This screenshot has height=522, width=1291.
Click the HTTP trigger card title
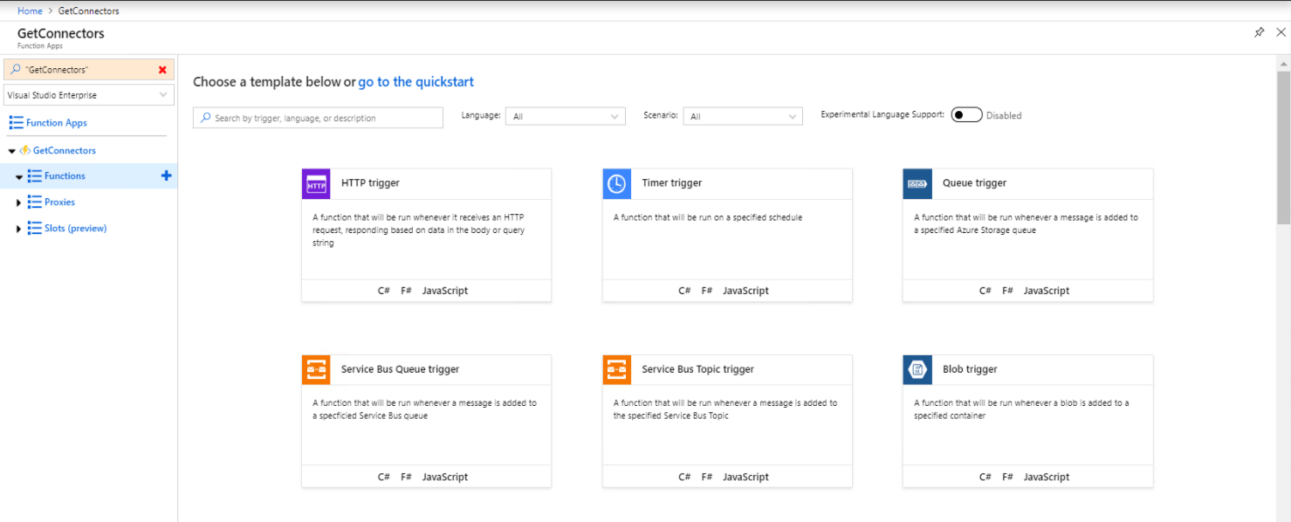coord(370,183)
